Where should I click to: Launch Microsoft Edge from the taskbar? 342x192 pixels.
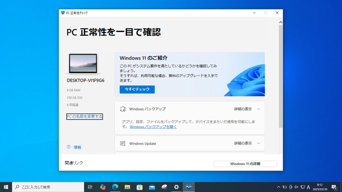(x=115, y=187)
